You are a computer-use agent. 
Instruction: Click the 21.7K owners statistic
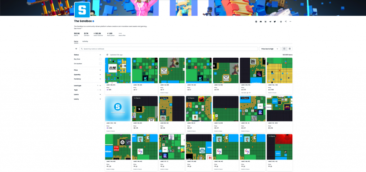[x=86, y=35]
